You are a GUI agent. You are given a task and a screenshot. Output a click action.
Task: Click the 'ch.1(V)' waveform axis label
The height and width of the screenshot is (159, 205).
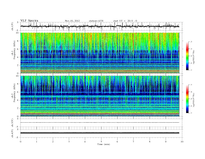12,26
